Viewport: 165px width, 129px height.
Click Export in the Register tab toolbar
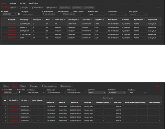[x=14, y=8]
